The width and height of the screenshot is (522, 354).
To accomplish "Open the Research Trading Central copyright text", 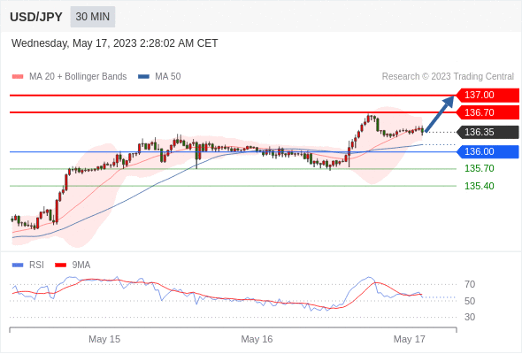I will click(448, 77).
